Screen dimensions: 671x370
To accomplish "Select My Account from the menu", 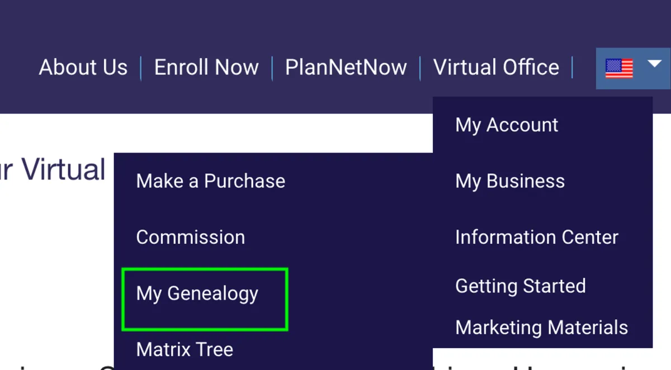I will pos(507,125).
